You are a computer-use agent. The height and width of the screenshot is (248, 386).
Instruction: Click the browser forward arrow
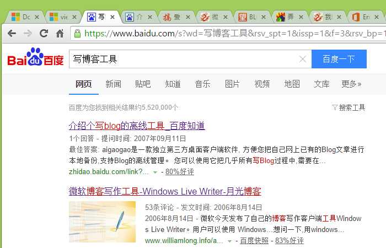28,33
